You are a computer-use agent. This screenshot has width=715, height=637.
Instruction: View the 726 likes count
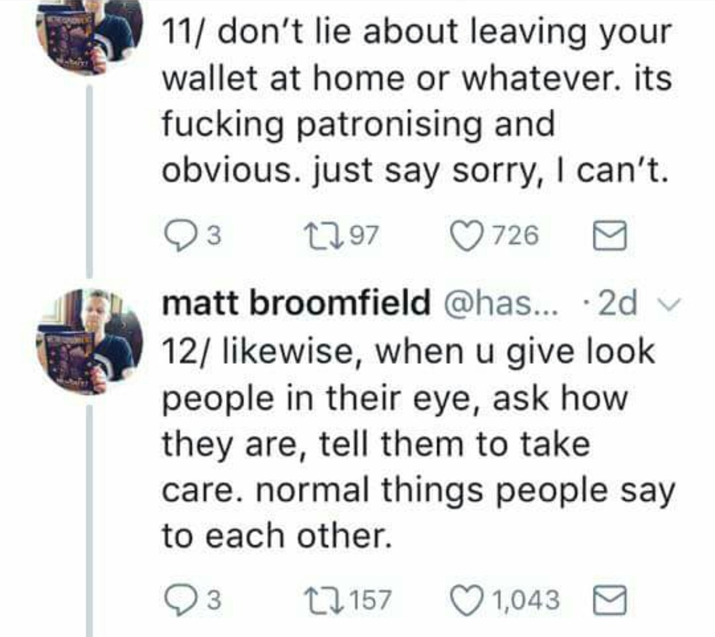pos(515,236)
